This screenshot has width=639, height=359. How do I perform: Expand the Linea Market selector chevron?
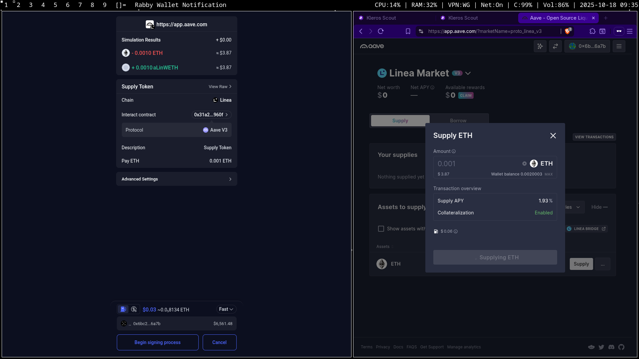point(468,73)
